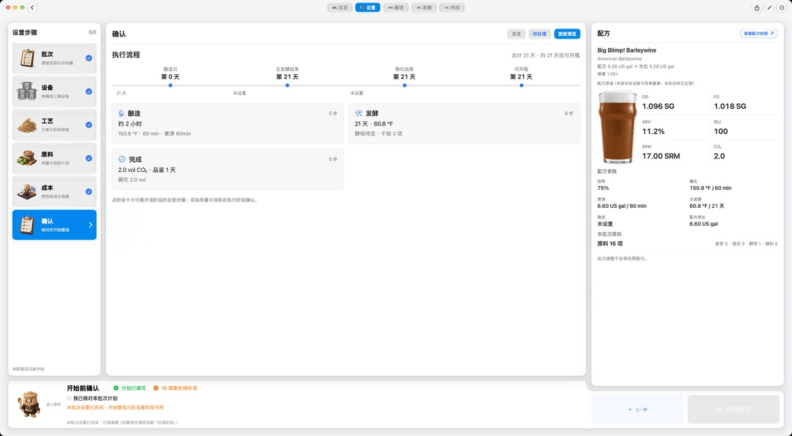792x436 pixels.
Task: Click the beer glass thumbnail image
Action: (x=618, y=127)
